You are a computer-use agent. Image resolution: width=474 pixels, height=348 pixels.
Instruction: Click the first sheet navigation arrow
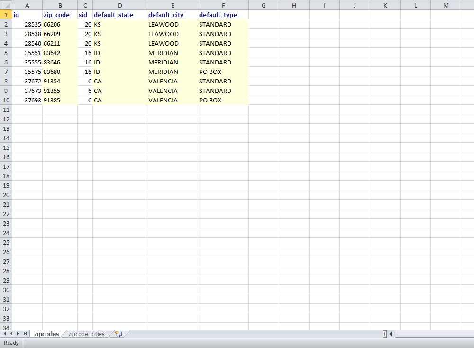point(5,334)
